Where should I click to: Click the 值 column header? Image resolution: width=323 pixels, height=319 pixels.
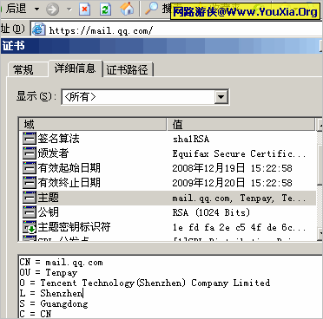[x=241, y=125]
